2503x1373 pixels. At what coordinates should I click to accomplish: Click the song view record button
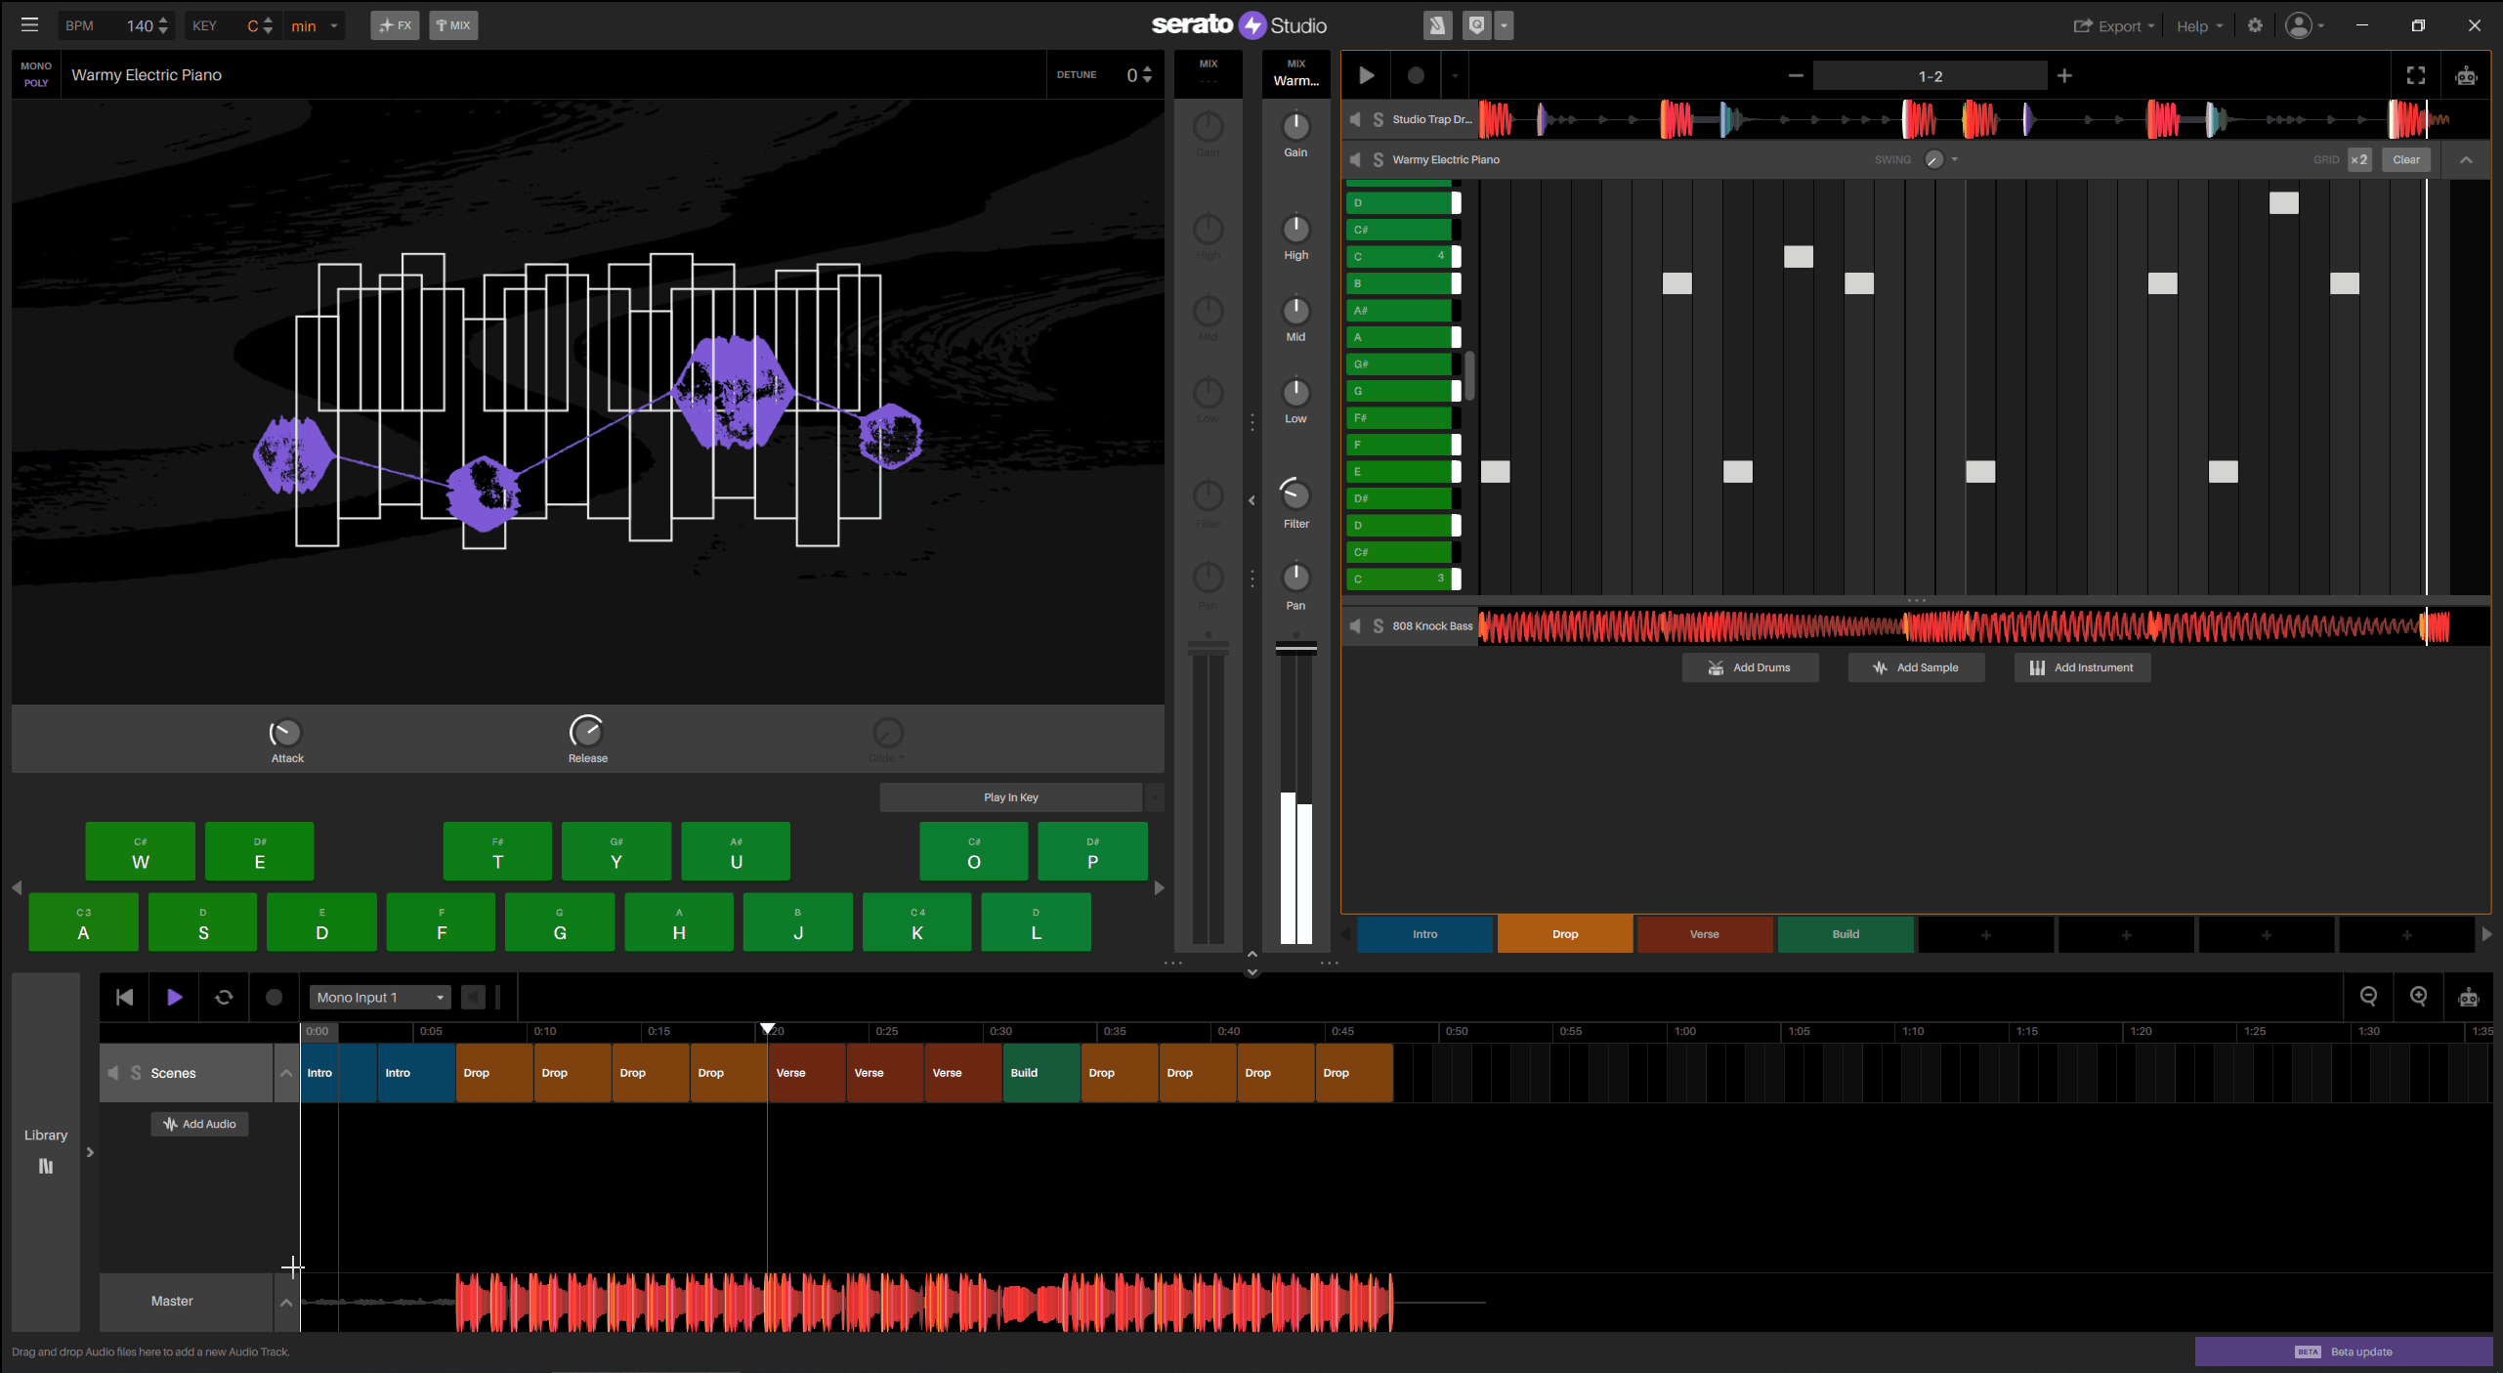(x=274, y=997)
